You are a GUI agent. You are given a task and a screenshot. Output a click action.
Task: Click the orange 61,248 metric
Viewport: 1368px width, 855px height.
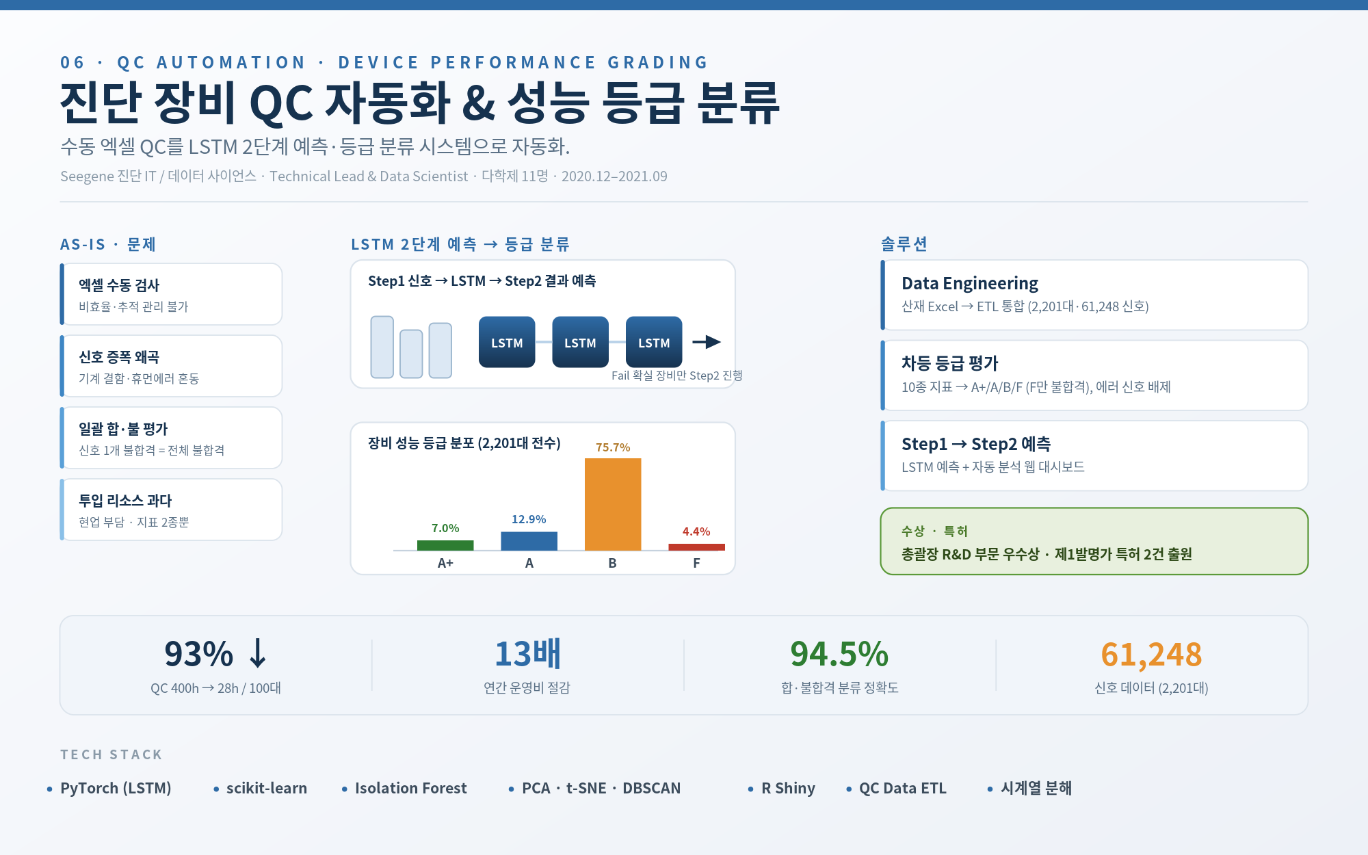(1151, 654)
